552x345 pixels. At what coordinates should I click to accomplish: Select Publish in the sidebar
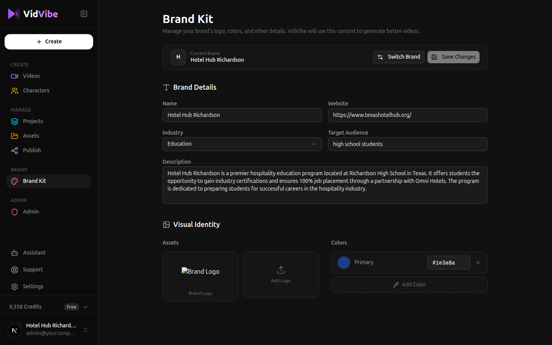pyautogui.click(x=49, y=150)
